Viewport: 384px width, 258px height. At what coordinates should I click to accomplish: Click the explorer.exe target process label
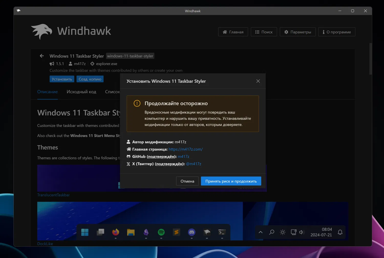coord(106,64)
